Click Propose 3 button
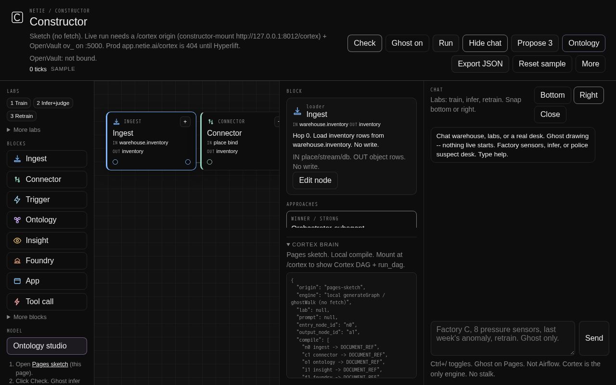616x385 pixels. coord(535,43)
